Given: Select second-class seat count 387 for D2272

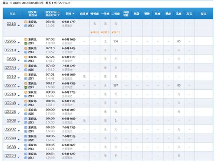Looking at the screenshot, I should click(116, 85).
